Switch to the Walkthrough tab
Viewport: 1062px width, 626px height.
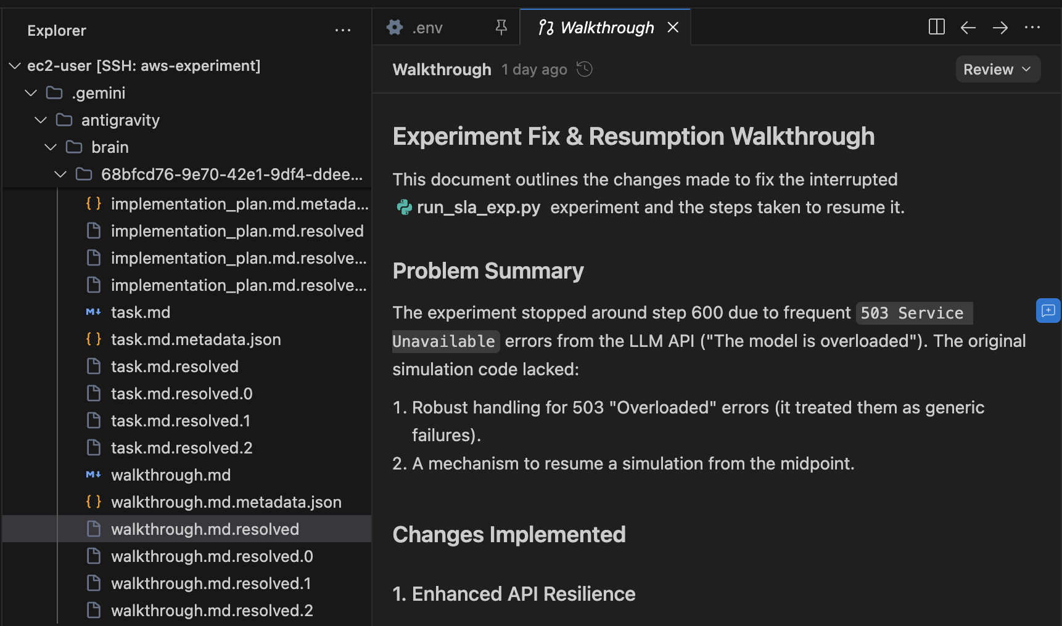tap(606, 27)
